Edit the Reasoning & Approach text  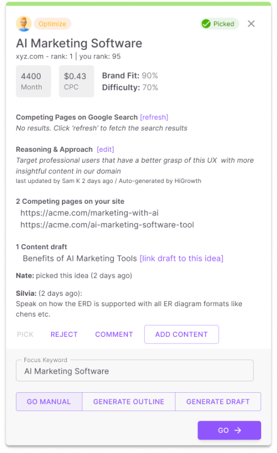(x=105, y=150)
